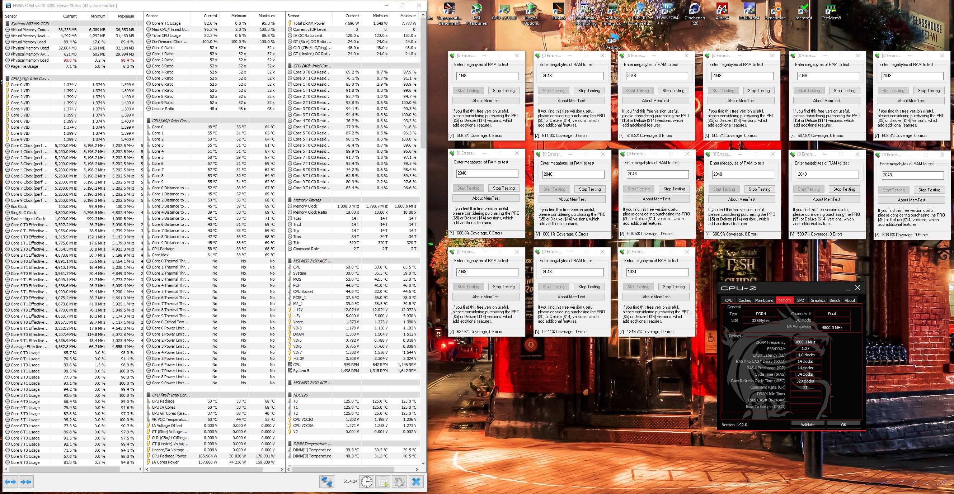Click the log file document-plus icon
The width and height of the screenshot is (954, 494).
tap(383, 481)
